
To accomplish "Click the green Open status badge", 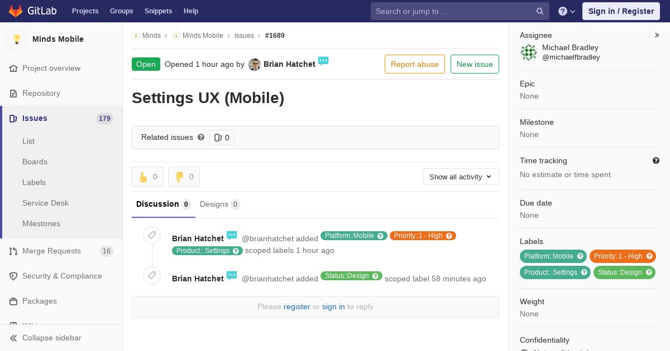I will coord(146,64).
